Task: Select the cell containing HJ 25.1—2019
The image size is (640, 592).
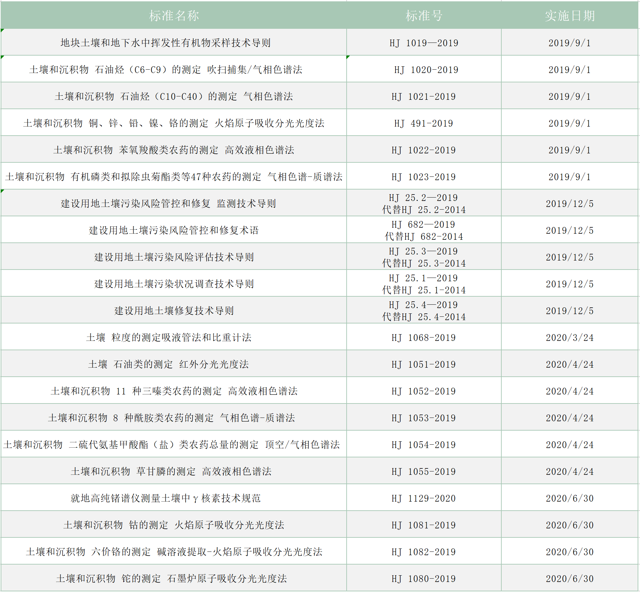Action: [423, 284]
